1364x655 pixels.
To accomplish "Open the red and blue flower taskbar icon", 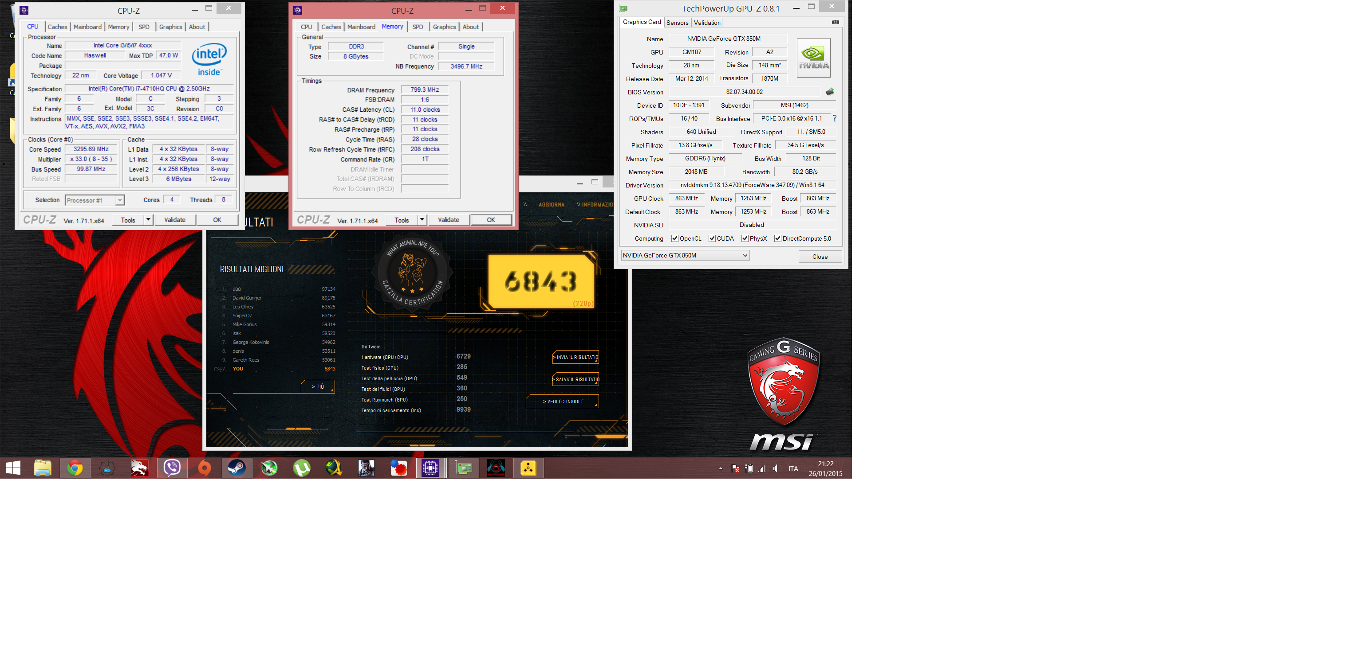I will 398,468.
